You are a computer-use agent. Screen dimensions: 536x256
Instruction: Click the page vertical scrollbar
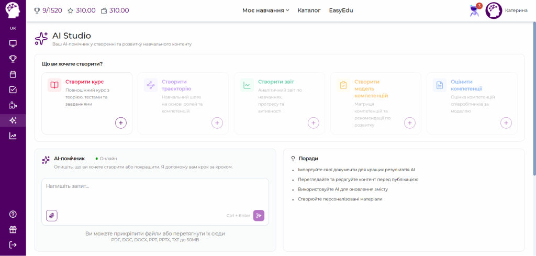534,99
